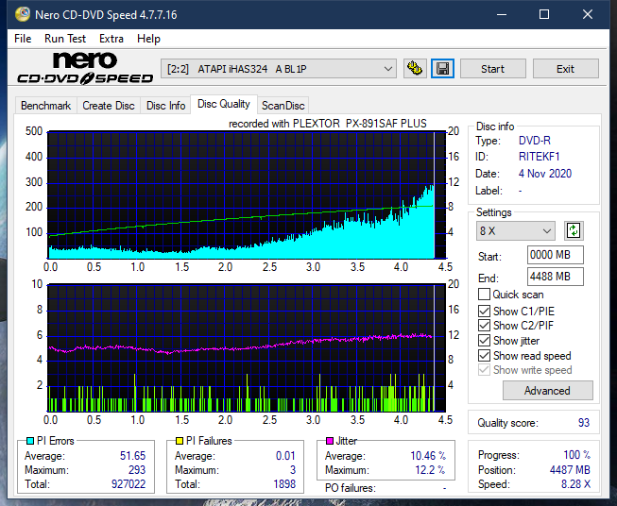The image size is (617, 506).
Task: Turn off Show read speed
Action: 484,355
